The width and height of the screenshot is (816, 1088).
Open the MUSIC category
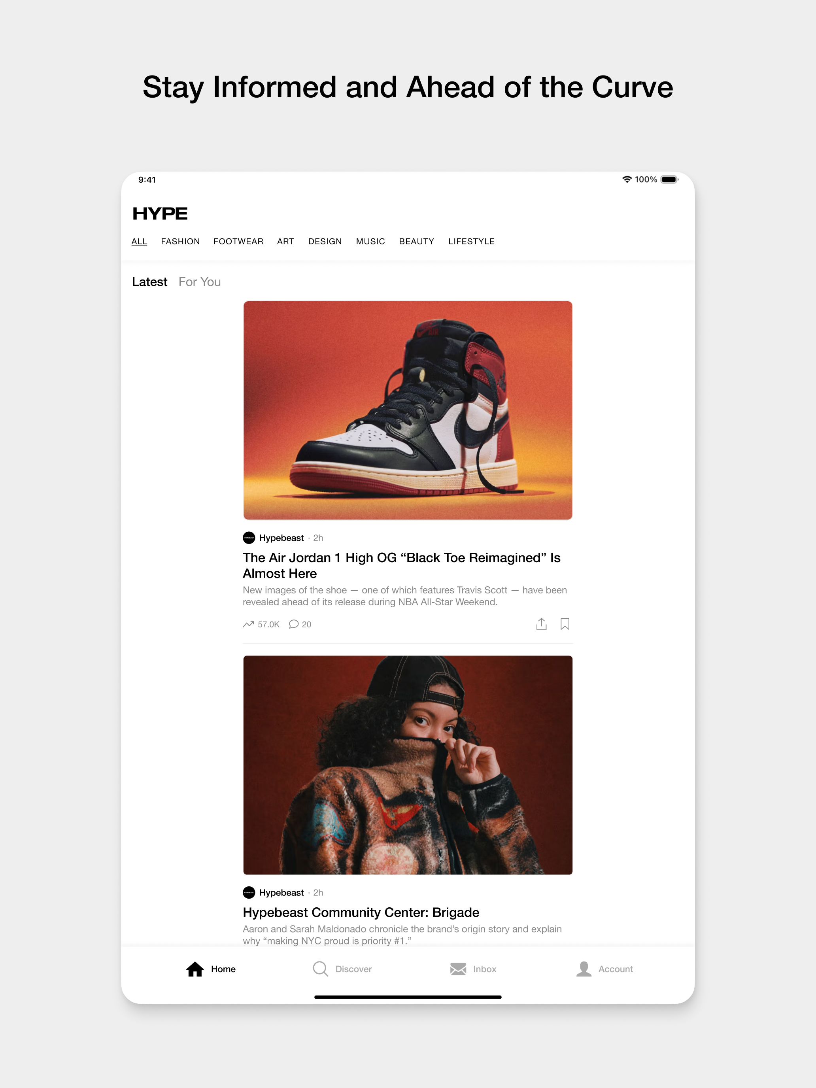pyautogui.click(x=370, y=242)
